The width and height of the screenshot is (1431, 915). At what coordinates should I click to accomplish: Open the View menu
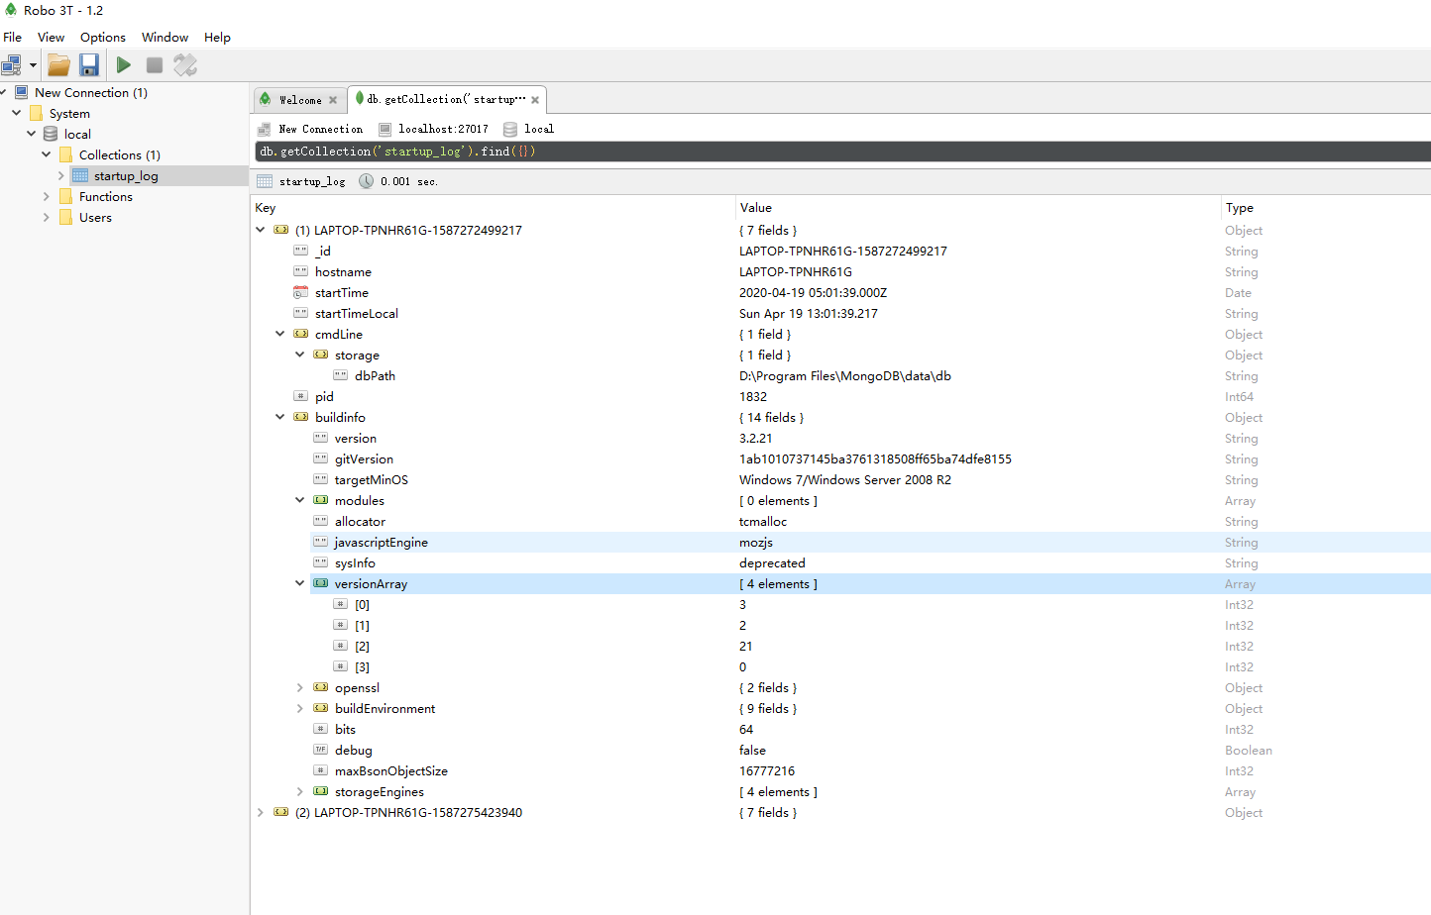tap(52, 38)
